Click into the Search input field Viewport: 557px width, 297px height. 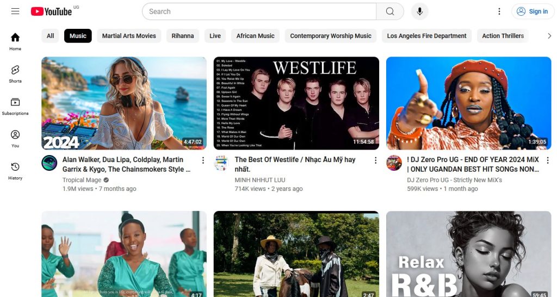(x=259, y=11)
